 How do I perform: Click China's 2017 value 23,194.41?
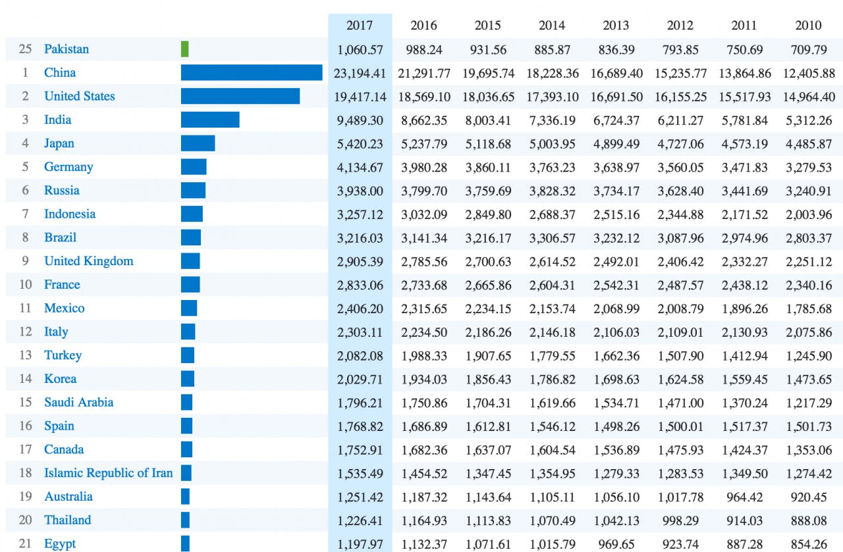point(360,73)
